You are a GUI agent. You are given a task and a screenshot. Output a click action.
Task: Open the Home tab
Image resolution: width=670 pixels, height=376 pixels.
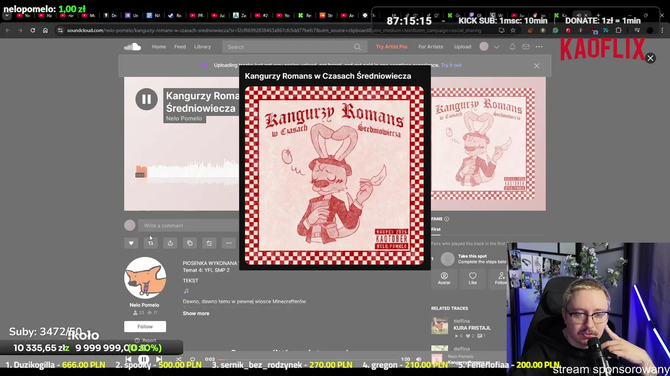point(159,47)
